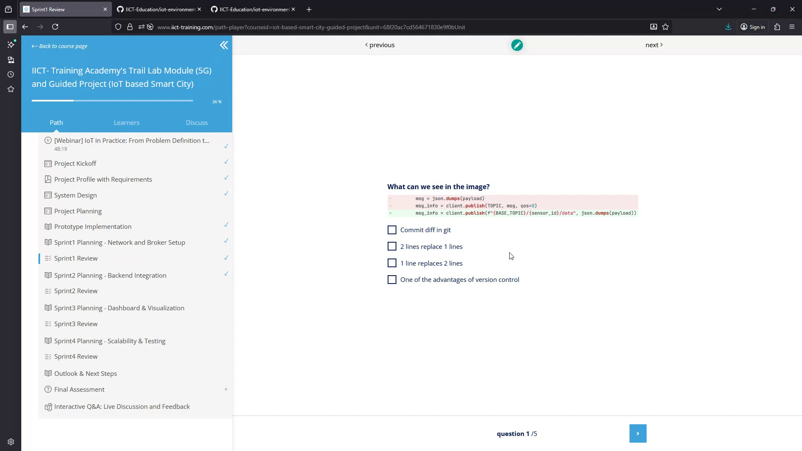The image size is (802, 451).
Task: Select 'One of the advantages of version control'
Action: (392, 279)
